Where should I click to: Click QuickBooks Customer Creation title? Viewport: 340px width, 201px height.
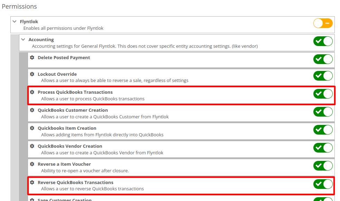click(73, 110)
